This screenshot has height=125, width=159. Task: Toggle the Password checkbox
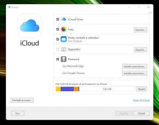58,59
